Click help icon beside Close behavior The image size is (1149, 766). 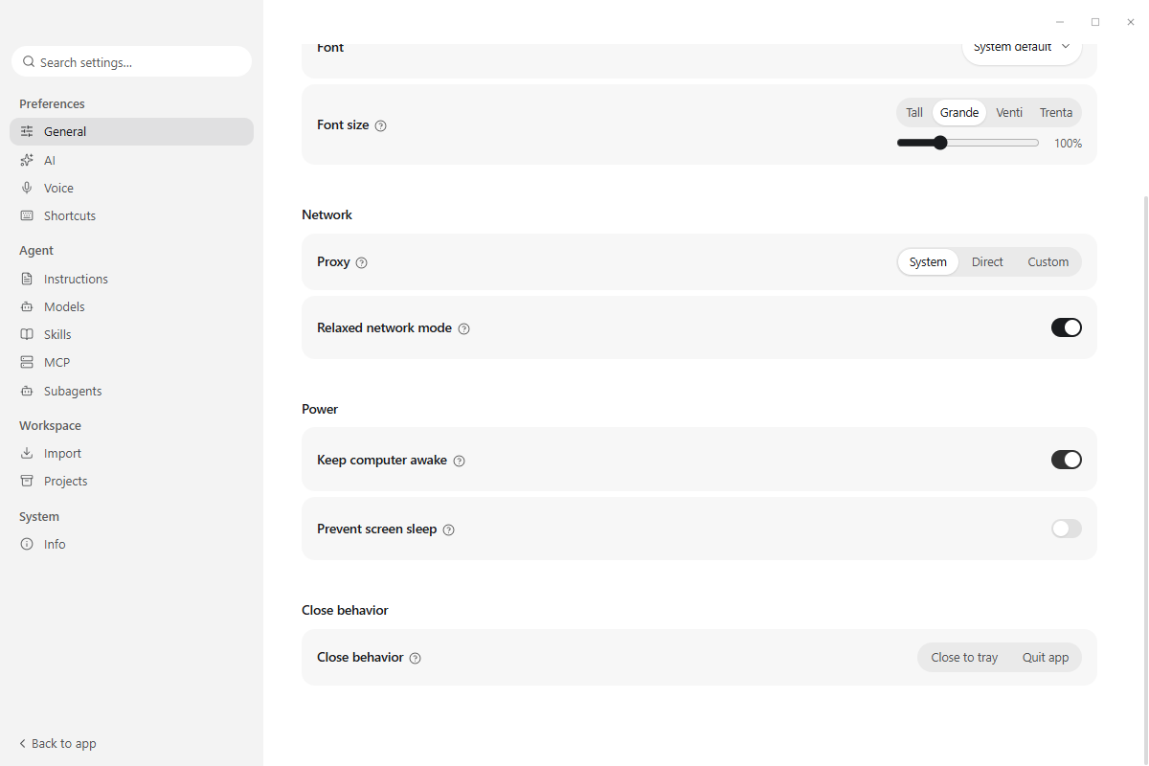coord(416,658)
